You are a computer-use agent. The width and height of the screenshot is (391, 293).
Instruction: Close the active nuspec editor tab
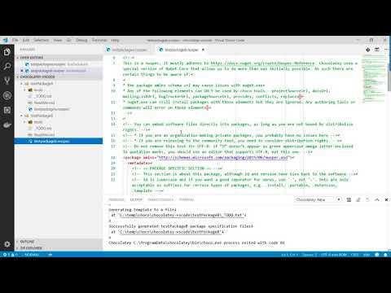point(203,50)
